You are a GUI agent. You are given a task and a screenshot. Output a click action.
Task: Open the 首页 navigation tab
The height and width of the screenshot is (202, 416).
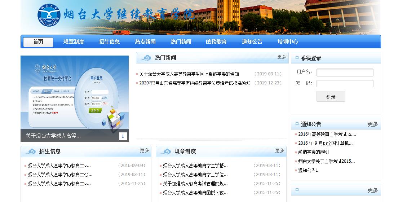coord(38,42)
